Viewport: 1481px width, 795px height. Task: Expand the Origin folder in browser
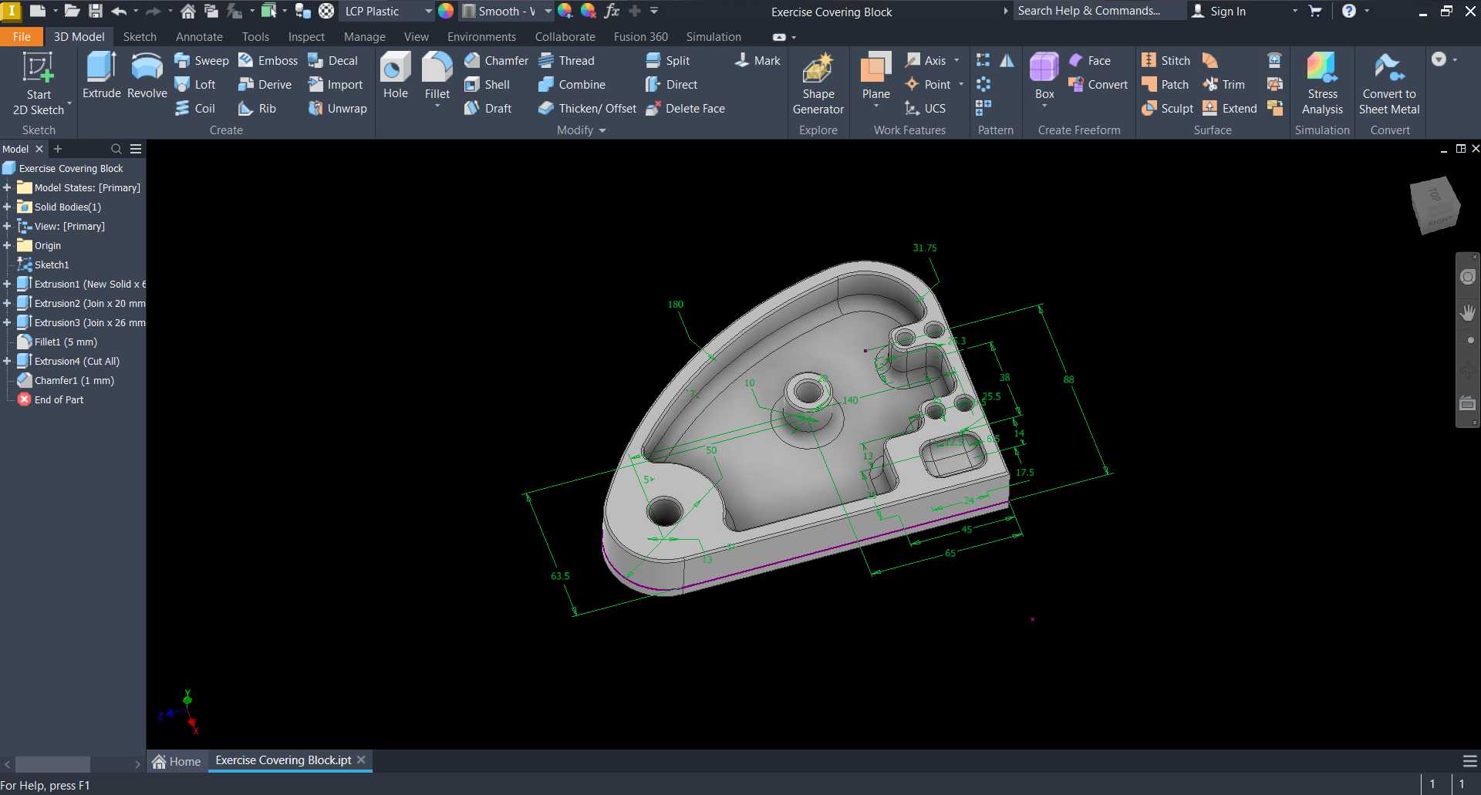click(x=7, y=245)
